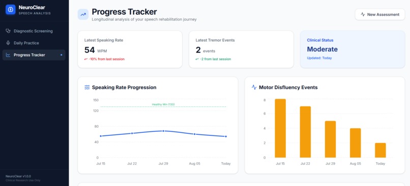The image size is (410, 186).
Task: Click the Aug 05 data point on speaking rate line
Action: [x=194, y=134]
